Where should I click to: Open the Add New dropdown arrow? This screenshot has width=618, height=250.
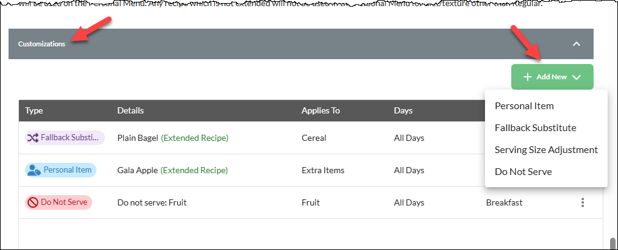(576, 77)
